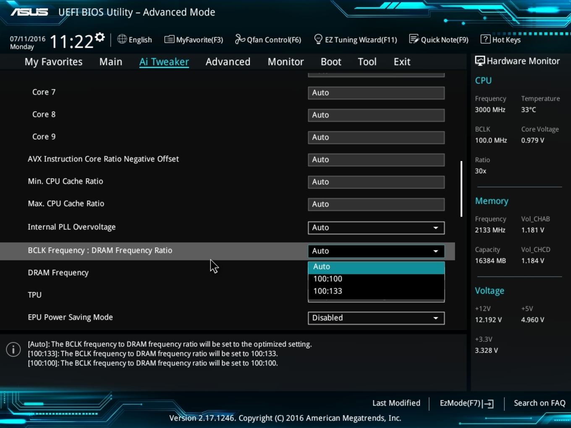
Task: Click CPU temperature value 33°C
Action: (x=529, y=110)
